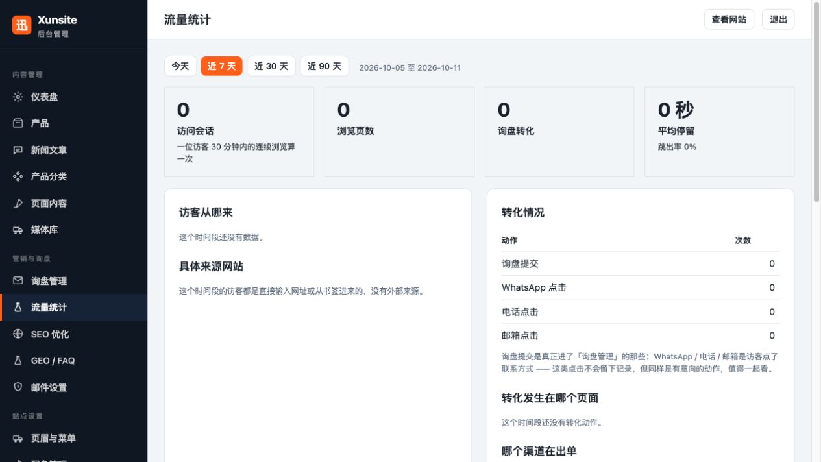Click the 访客从哪来 heading
821x462 pixels.
pos(206,213)
